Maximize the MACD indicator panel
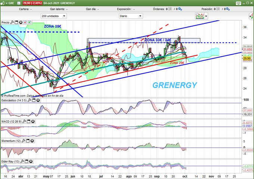 (28, 122)
